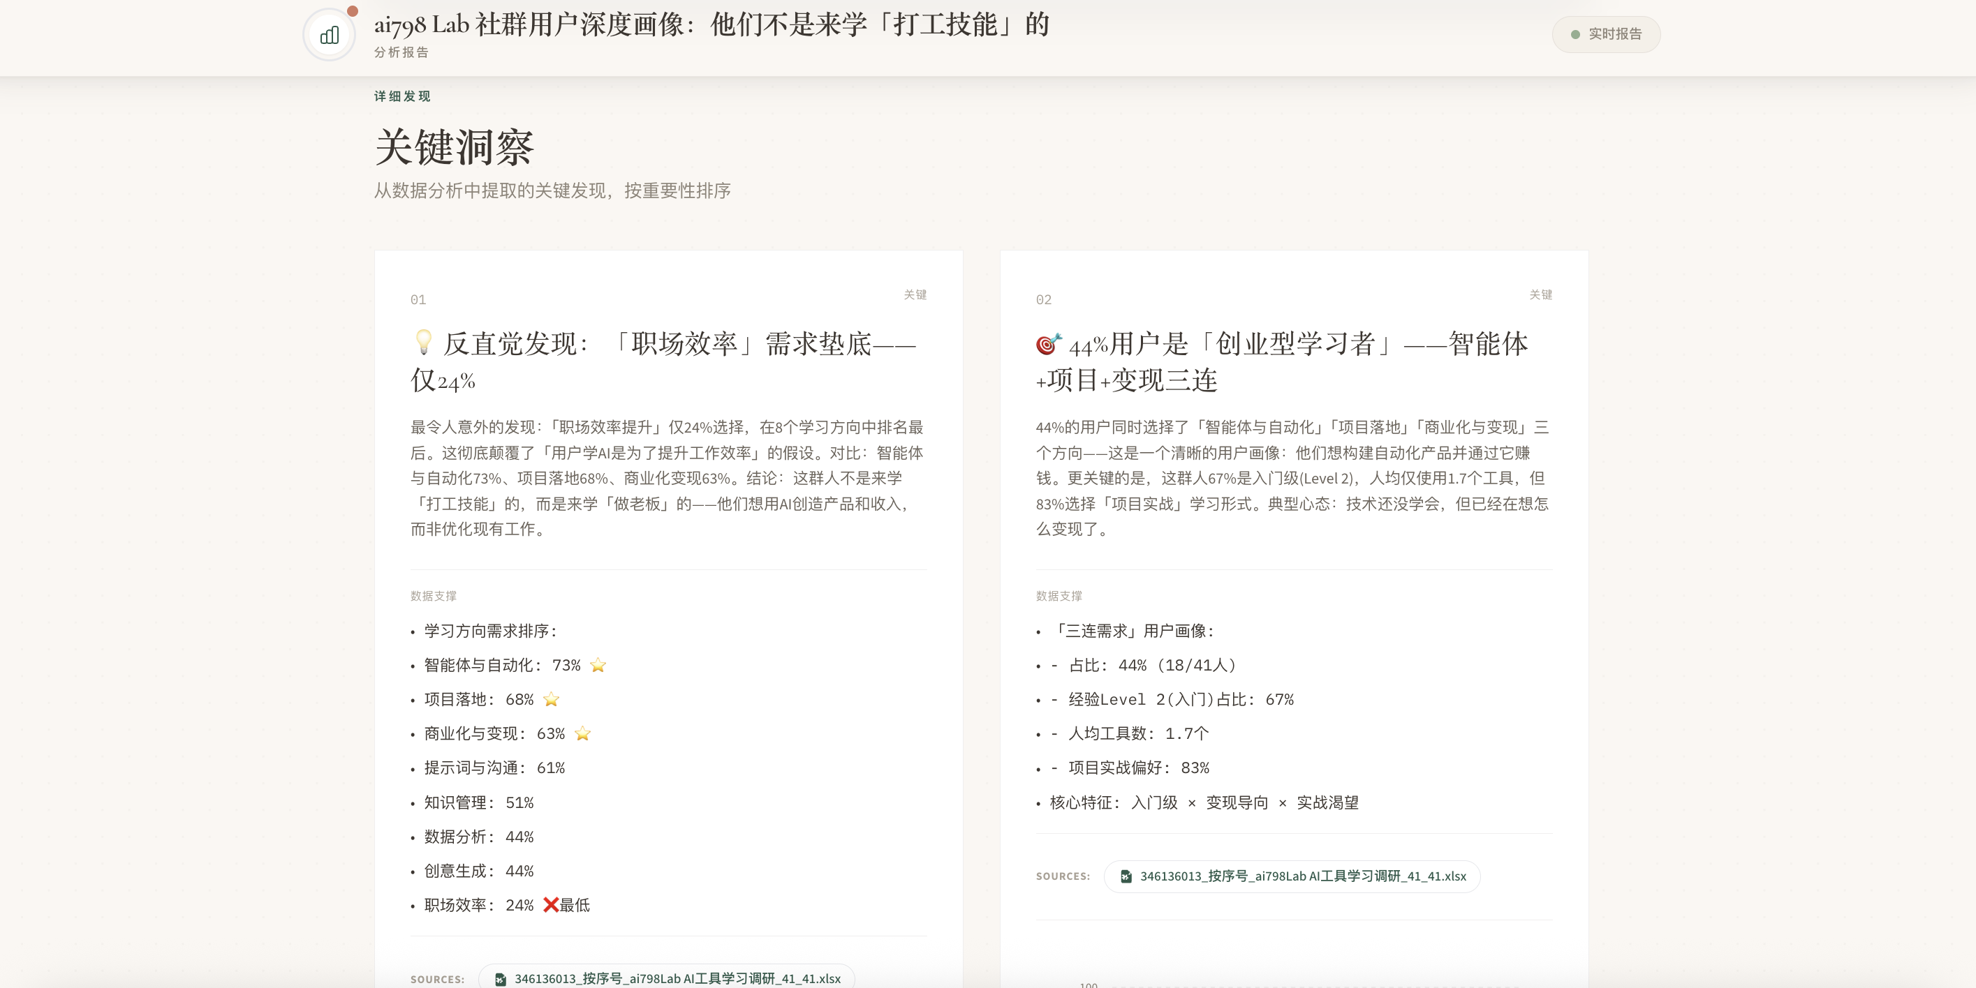Click 「三连需求」用户画像 item
1976x988 pixels.
click(1133, 631)
